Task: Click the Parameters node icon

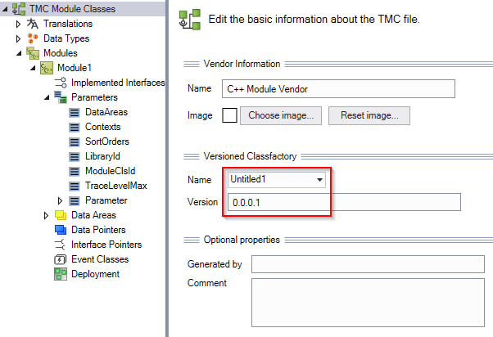Action: 61,97
